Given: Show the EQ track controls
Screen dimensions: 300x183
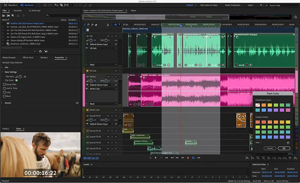Looking at the screenshot, I should point(96,25).
